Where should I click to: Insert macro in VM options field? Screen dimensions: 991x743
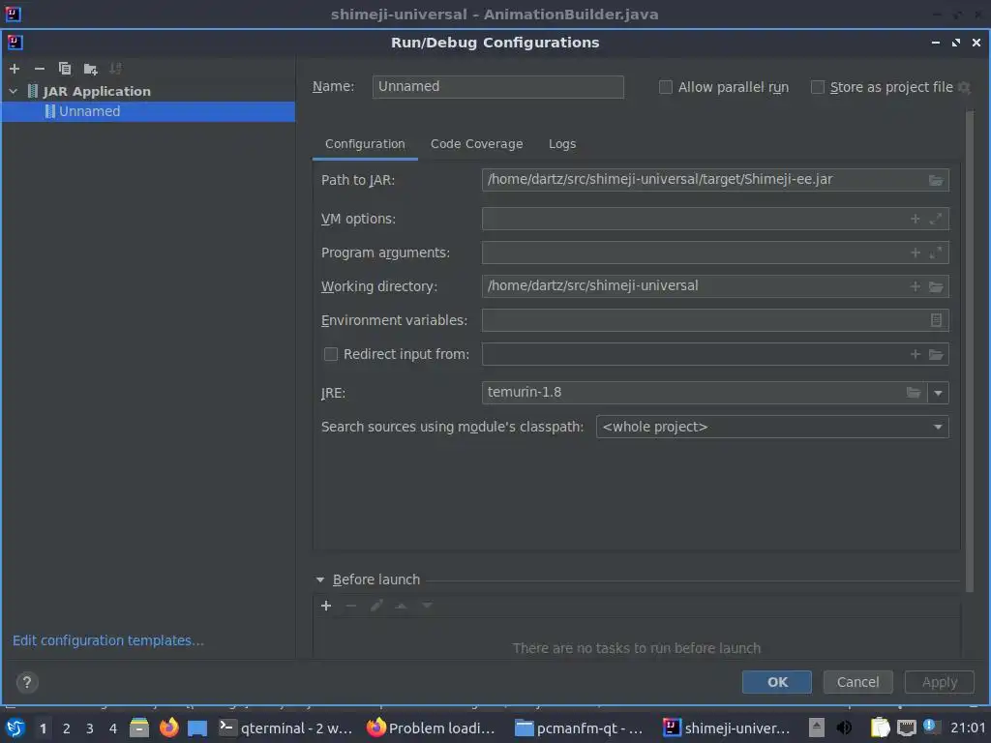click(916, 219)
